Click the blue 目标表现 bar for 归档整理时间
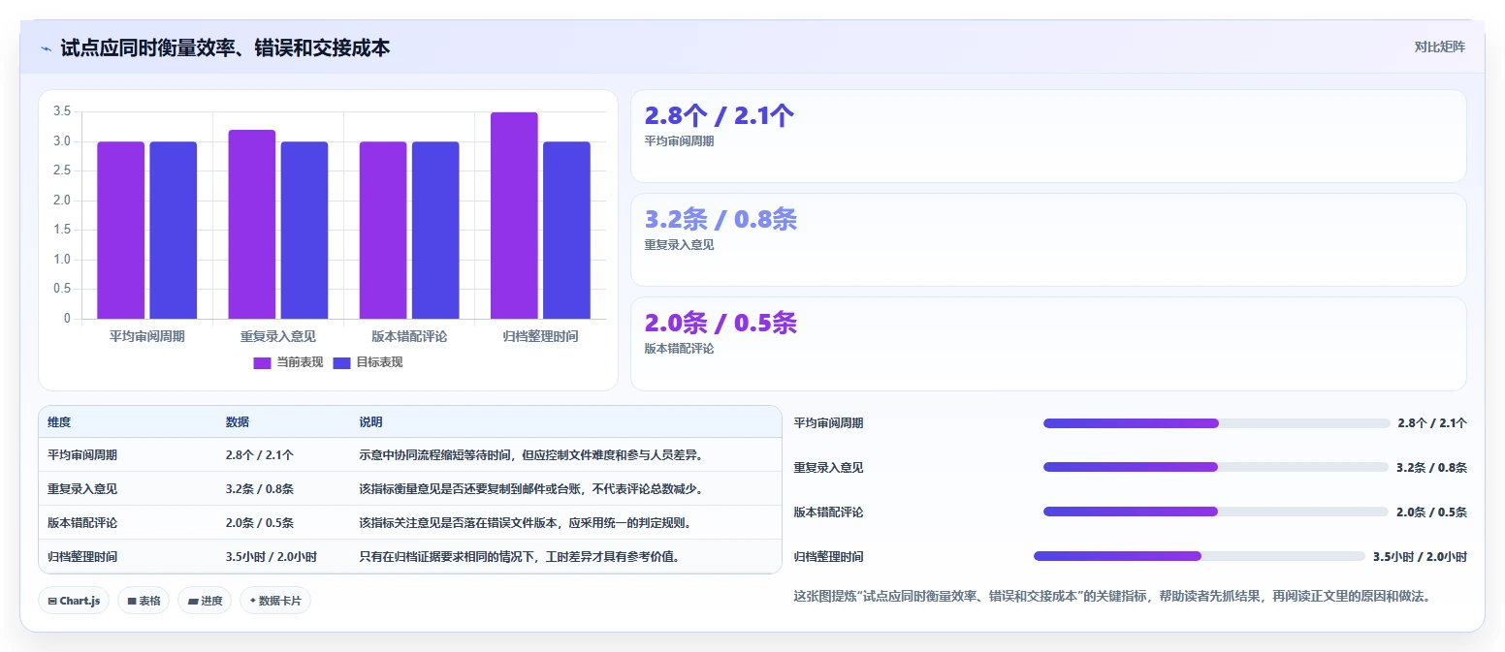The height and width of the screenshot is (652, 1505). click(566, 231)
